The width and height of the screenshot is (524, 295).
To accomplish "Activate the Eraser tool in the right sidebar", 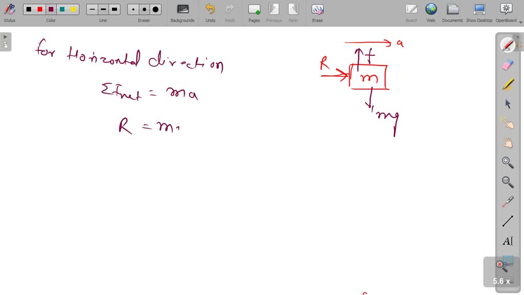I will 507,65.
